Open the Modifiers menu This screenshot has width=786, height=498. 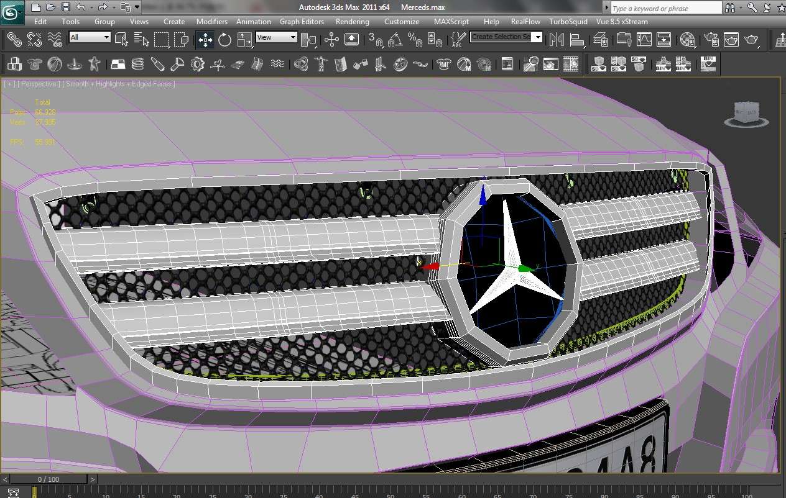[x=212, y=21]
